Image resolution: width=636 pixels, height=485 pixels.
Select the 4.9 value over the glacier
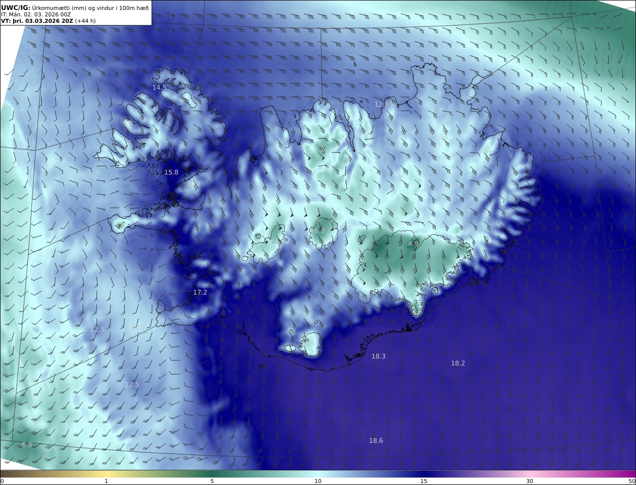[x=413, y=243]
